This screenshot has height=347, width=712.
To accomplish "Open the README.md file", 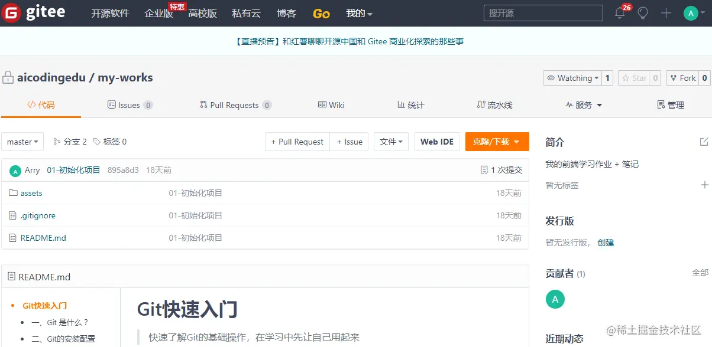I will (43, 238).
